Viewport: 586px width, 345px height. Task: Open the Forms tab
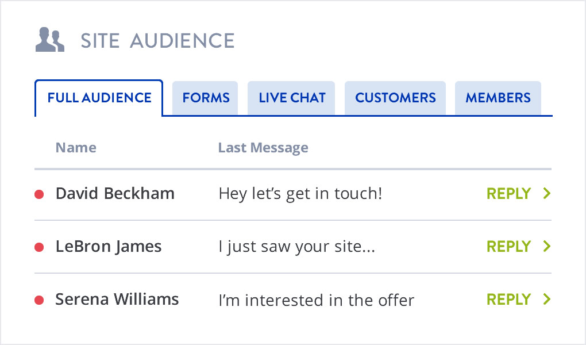pos(206,98)
